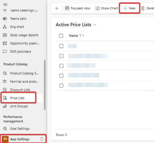Open the App Settings area switcher arrows
Screen dimensions: 154x143
click(42, 139)
